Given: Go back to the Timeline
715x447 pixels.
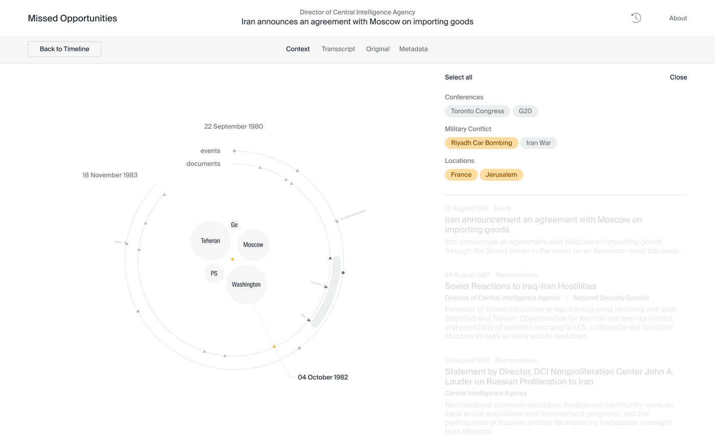Looking at the screenshot, I should point(64,49).
